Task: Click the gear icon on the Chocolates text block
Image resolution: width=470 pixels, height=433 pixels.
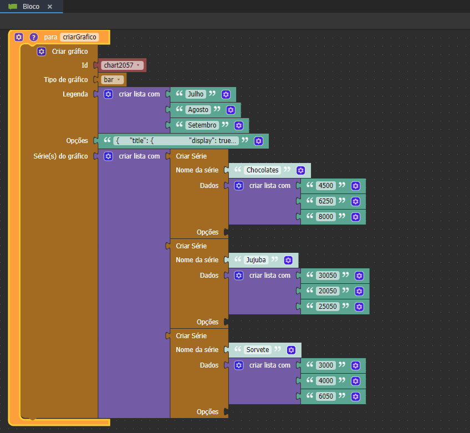Action: coord(300,170)
